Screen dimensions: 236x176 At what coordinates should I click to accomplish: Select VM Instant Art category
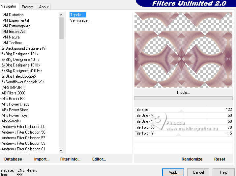click(x=14, y=32)
